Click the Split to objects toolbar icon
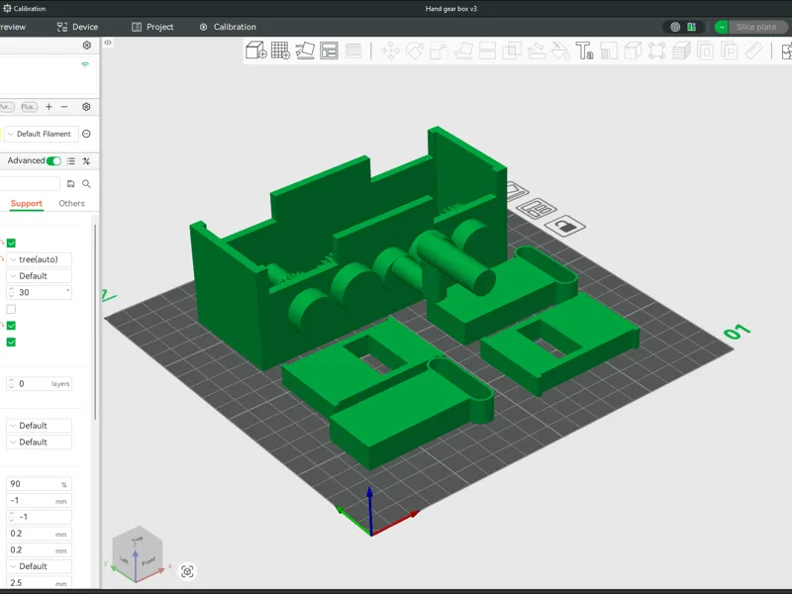Image resolution: width=792 pixels, height=594 pixels. [706, 51]
